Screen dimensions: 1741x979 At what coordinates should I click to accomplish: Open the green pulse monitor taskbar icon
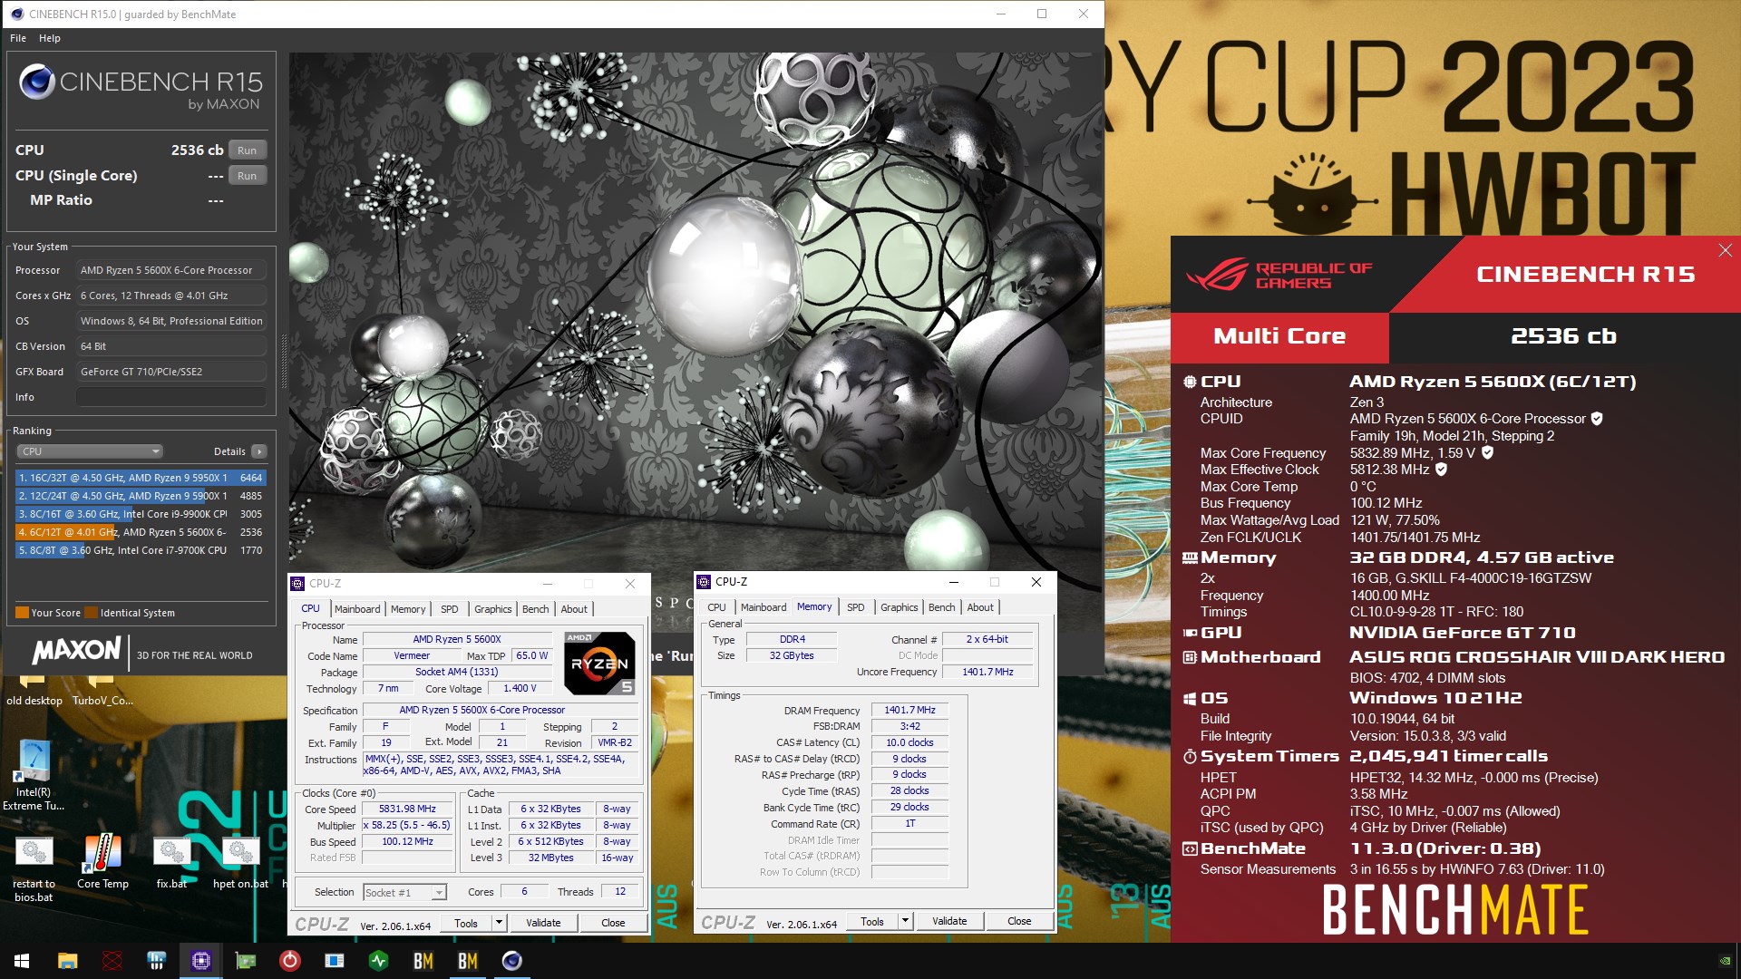tap(379, 961)
